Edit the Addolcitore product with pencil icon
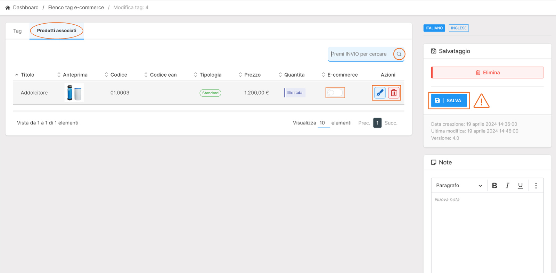Image resolution: width=556 pixels, height=273 pixels. [x=380, y=93]
